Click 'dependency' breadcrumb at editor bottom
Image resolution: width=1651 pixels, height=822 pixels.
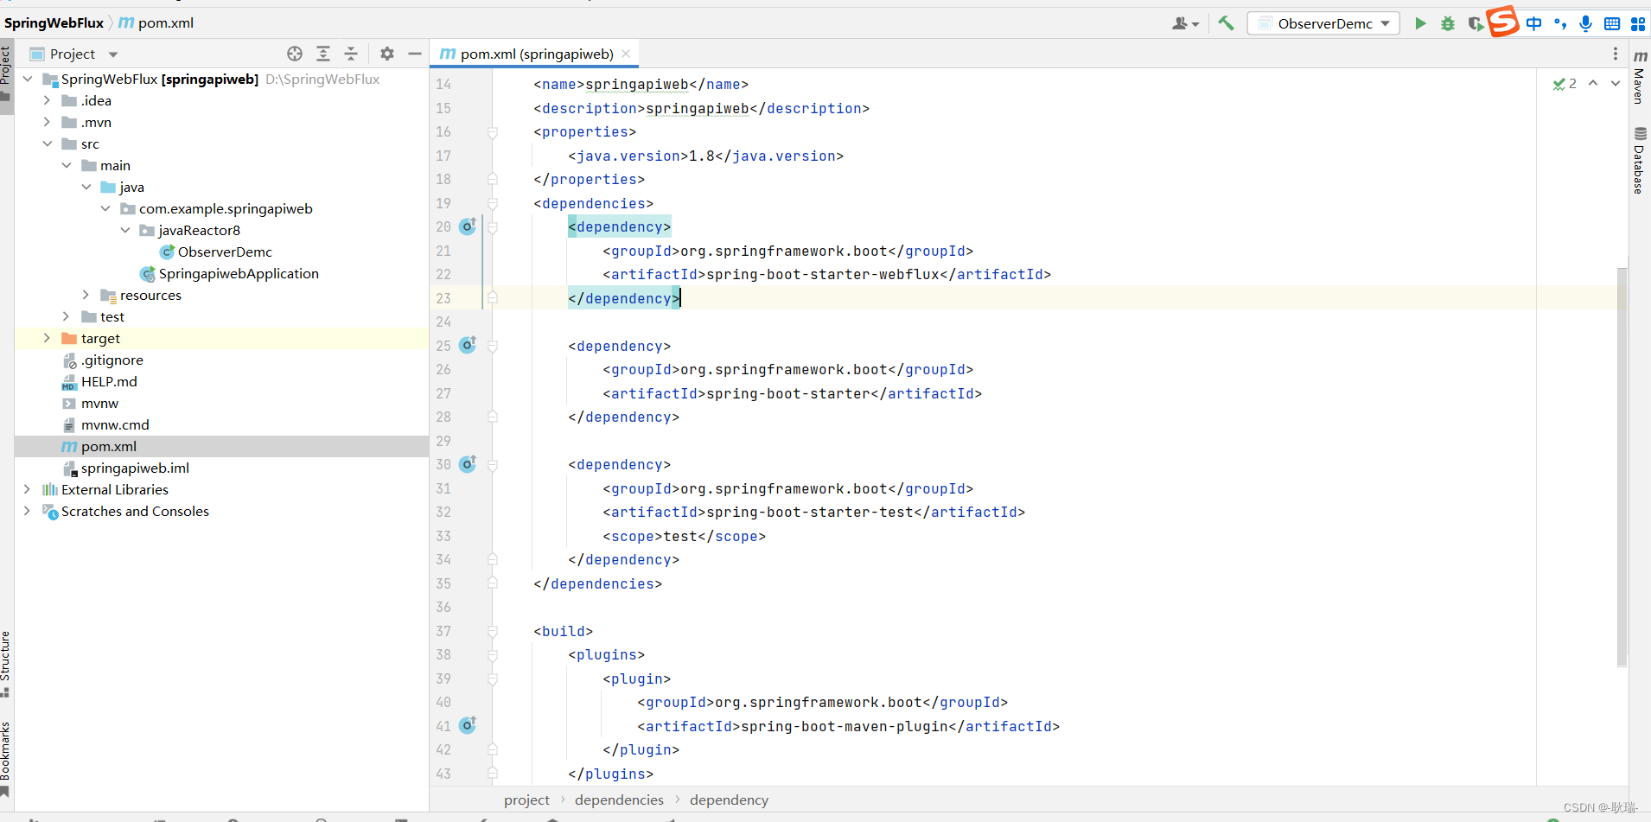coord(729,800)
